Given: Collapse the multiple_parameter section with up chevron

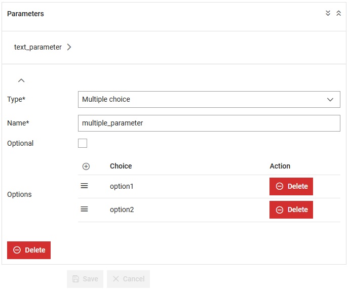Looking at the screenshot, I should point(21,80).
